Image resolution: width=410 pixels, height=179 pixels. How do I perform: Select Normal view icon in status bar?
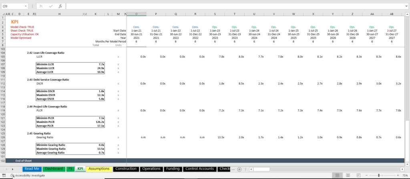tap(337, 175)
